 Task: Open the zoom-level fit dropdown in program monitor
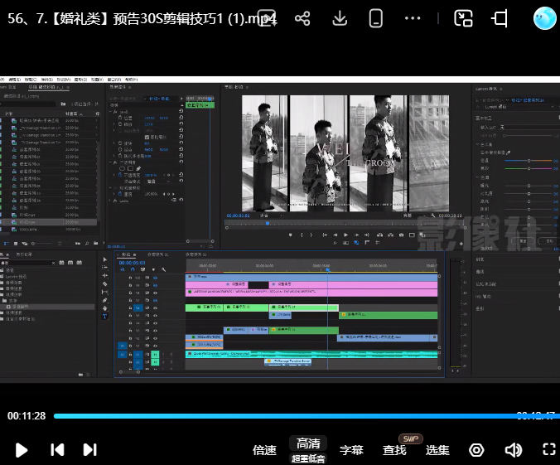[270, 216]
